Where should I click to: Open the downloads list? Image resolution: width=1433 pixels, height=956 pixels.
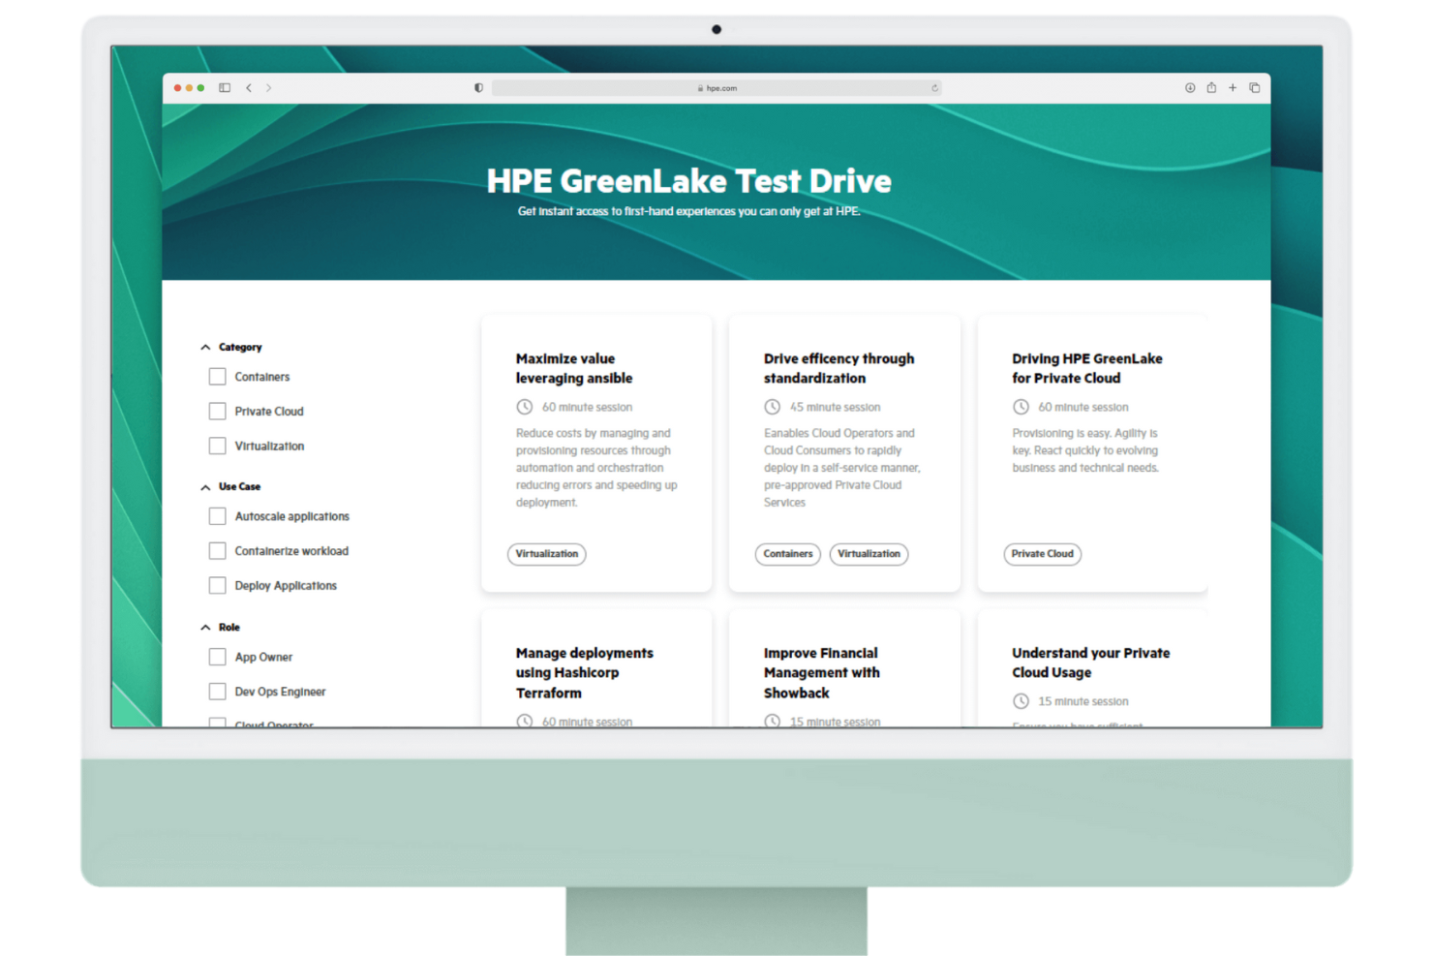pyautogui.click(x=1190, y=87)
